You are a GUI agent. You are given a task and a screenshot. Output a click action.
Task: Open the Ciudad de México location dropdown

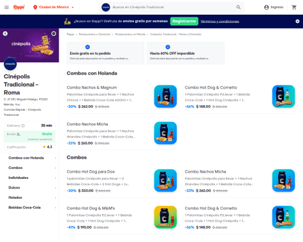54,7
